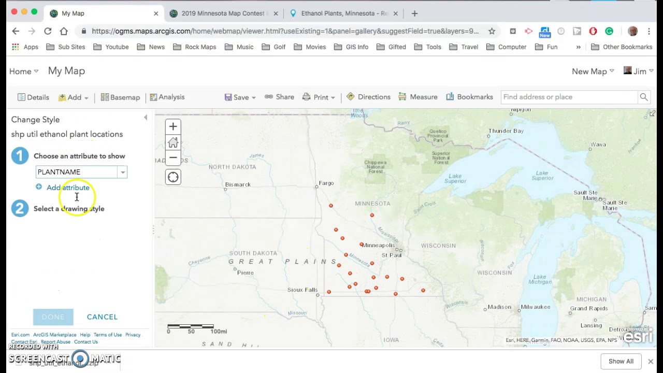Bookmark this page with the star icon
The image size is (663, 373).
492,32
